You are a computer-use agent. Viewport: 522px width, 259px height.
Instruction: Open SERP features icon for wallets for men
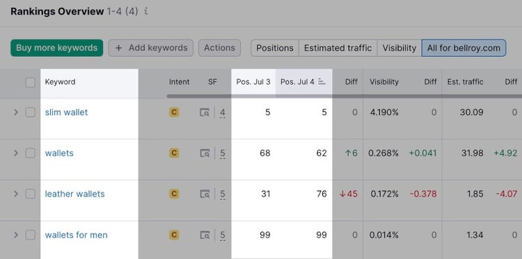click(x=205, y=235)
